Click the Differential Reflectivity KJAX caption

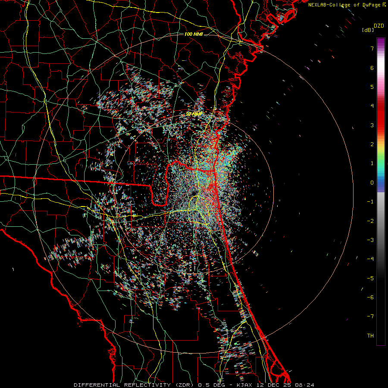[194, 385]
